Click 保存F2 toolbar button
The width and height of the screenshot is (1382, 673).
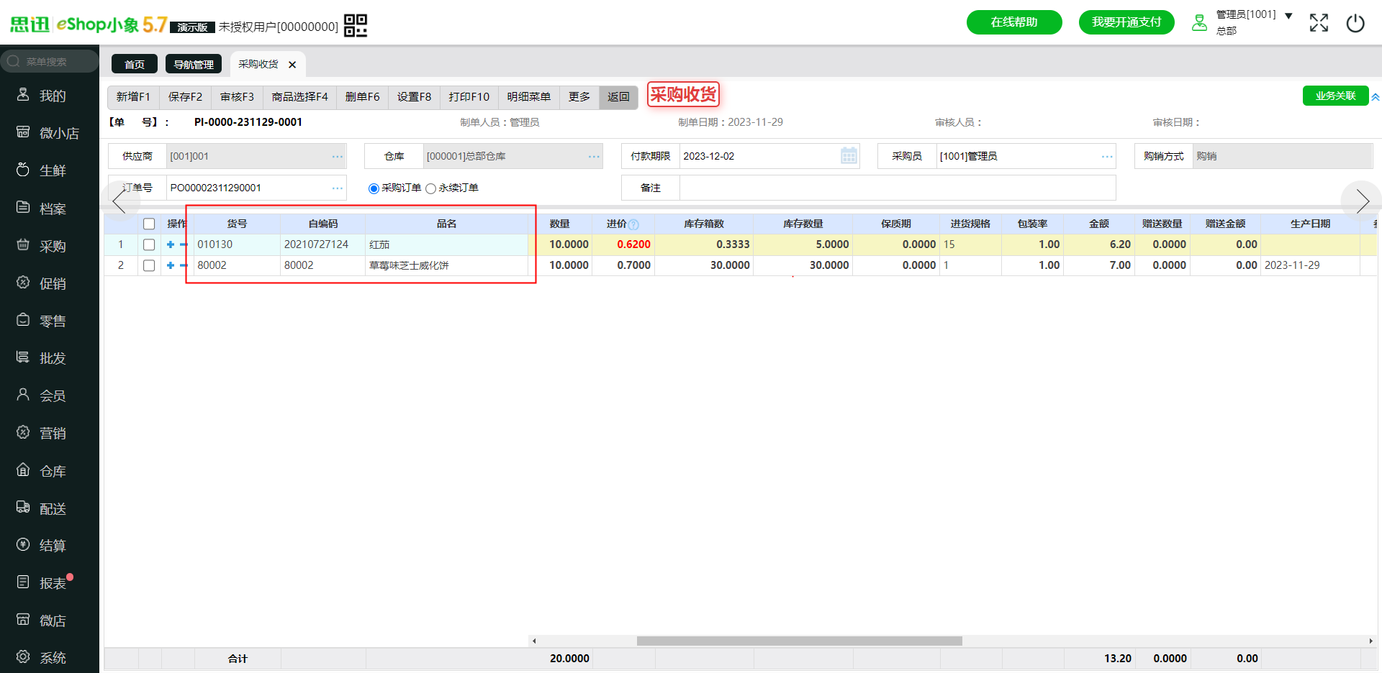[185, 96]
